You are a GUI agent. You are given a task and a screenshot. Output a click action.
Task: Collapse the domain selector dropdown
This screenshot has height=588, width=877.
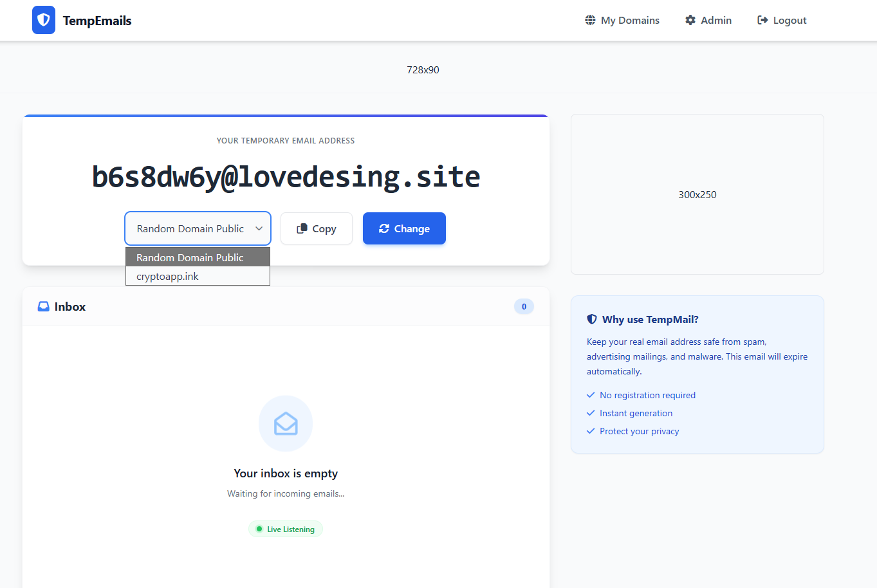click(198, 228)
